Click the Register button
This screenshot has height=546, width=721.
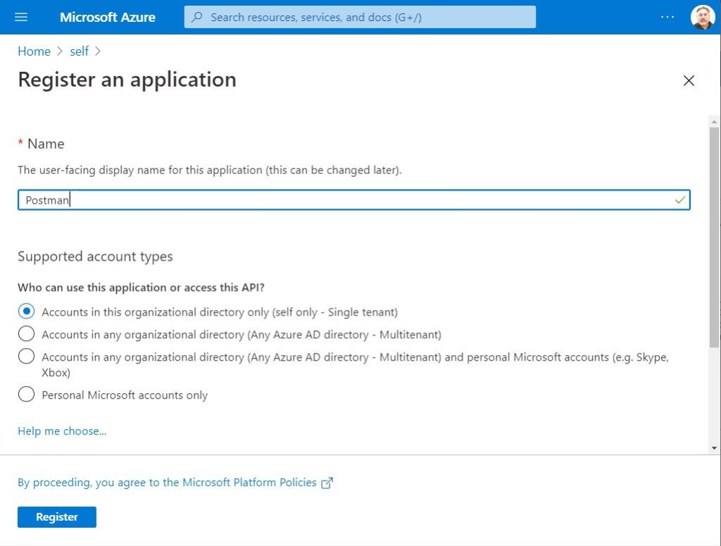click(56, 516)
